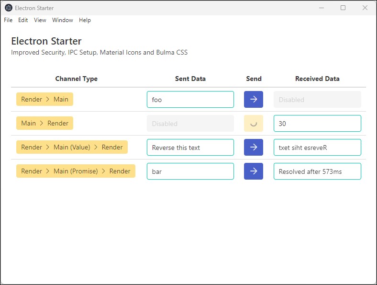Open the File menu
377x285 pixels.
click(x=8, y=20)
